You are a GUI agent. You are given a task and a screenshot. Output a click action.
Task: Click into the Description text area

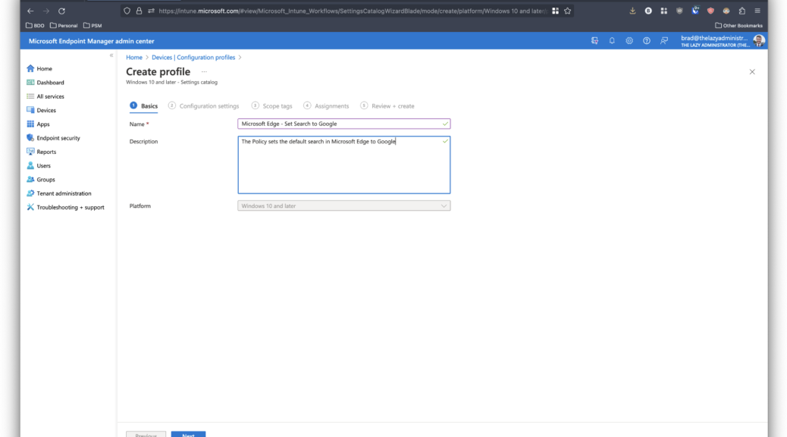[x=343, y=165]
